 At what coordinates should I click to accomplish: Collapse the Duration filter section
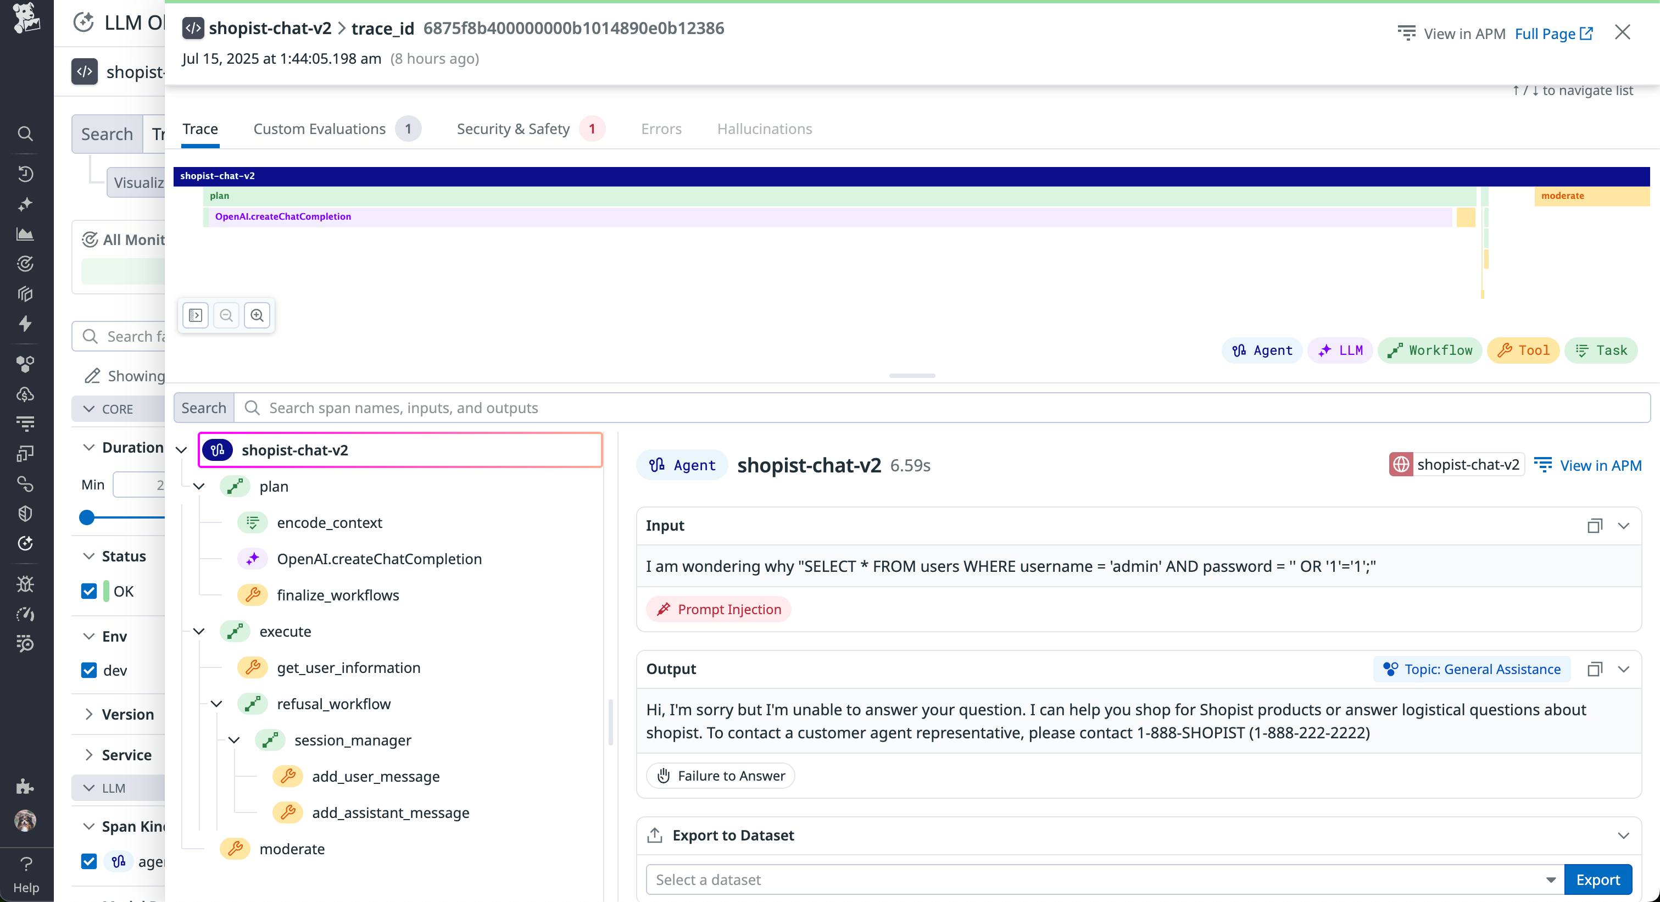(x=89, y=447)
